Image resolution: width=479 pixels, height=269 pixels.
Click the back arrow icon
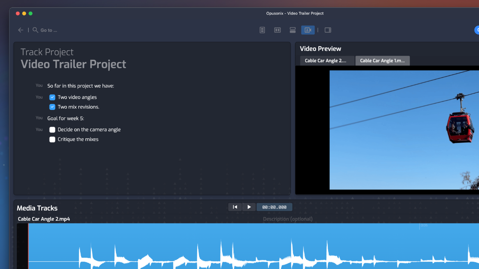[x=21, y=30]
